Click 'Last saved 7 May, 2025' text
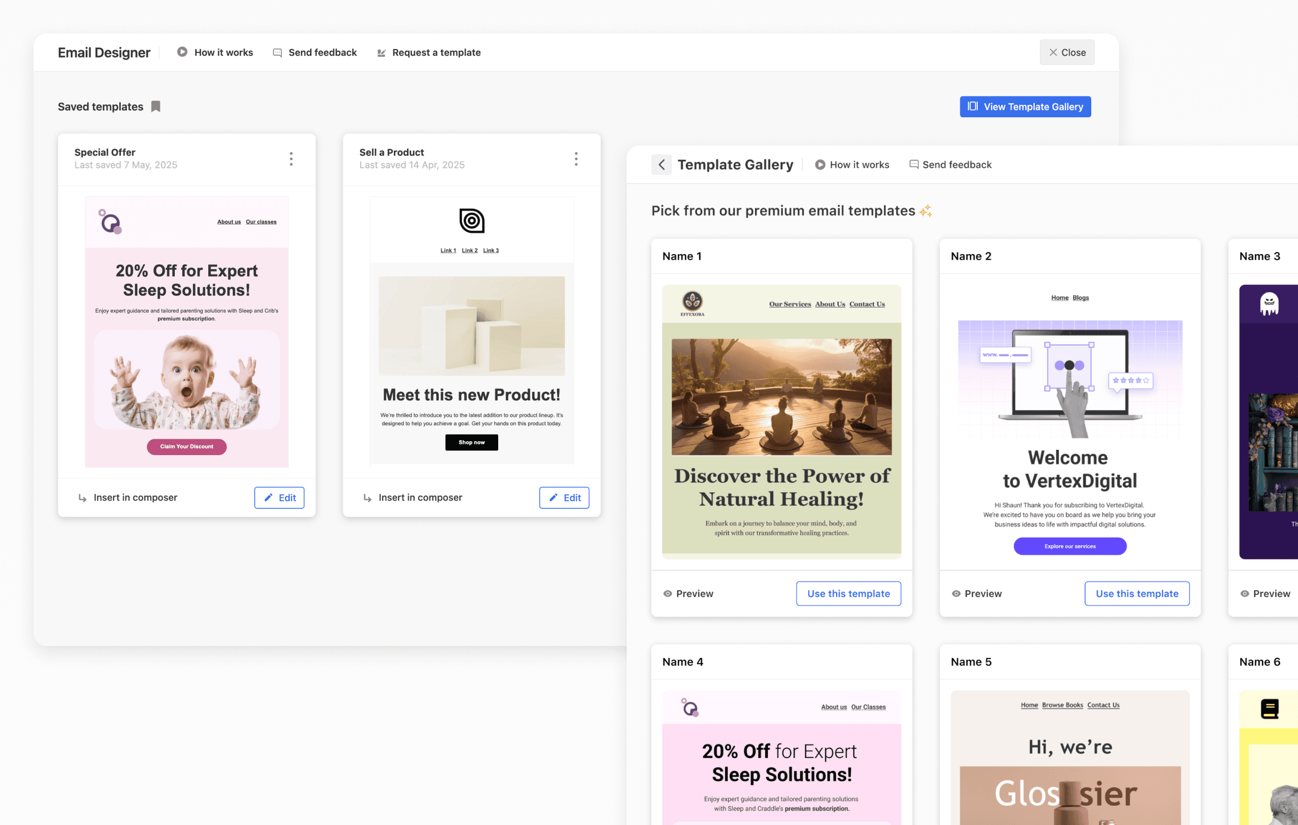Viewport: 1298px width, 825px height. pyautogui.click(x=126, y=165)
